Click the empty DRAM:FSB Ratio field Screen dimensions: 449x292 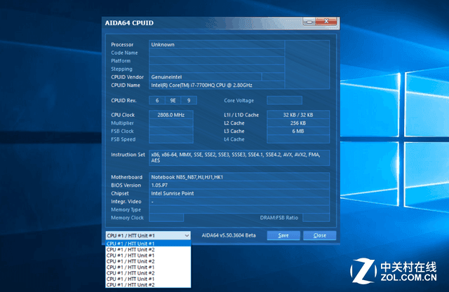click(316, 218)
